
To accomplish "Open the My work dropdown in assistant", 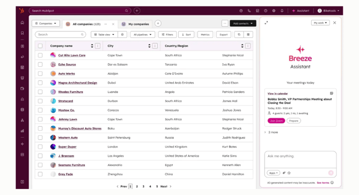I will click(x=320, y=23).
